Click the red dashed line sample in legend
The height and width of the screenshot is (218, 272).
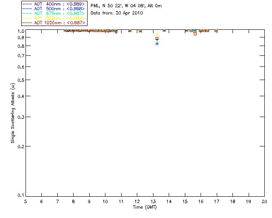(27, 23)
